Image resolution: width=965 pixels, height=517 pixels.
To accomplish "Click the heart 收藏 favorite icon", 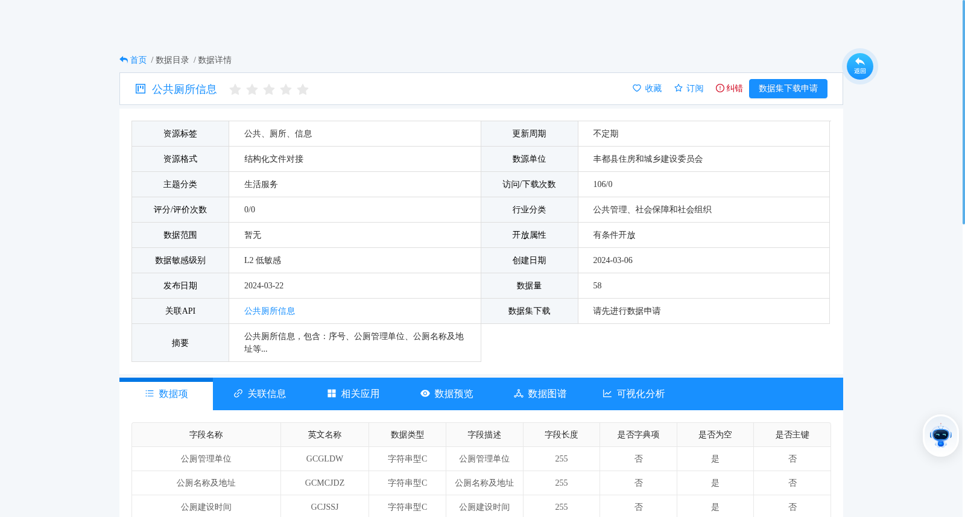I will [636, 88].
